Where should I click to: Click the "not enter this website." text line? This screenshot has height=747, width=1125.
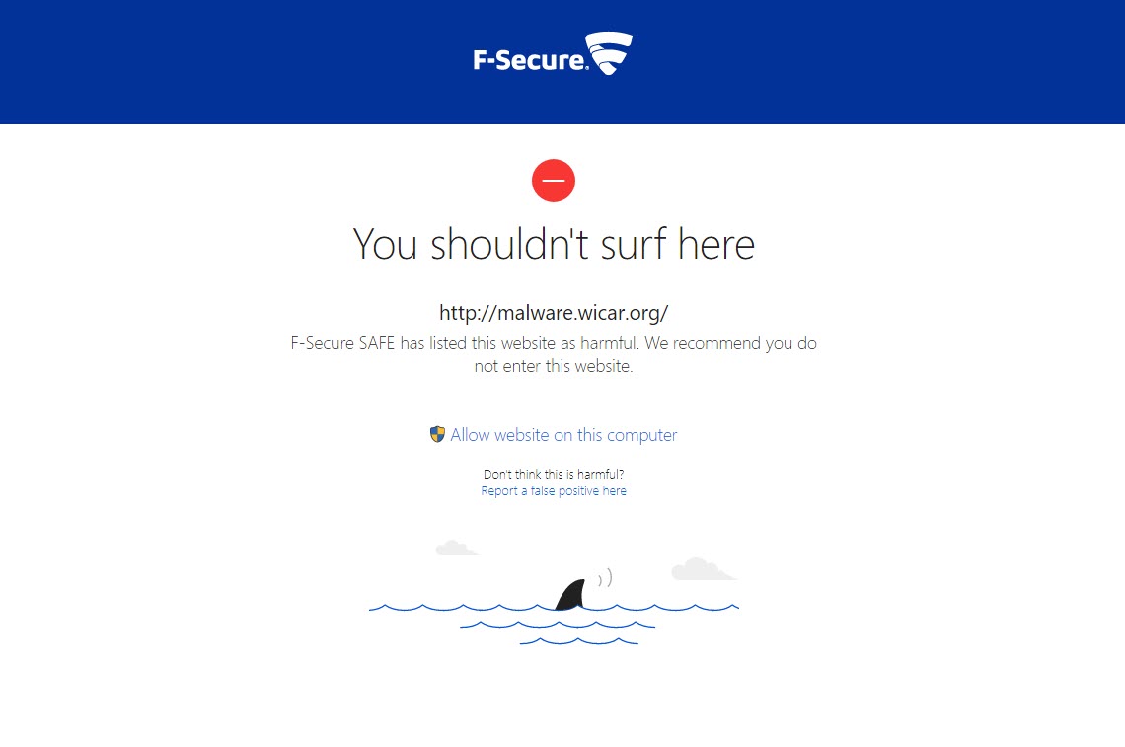pyautogui.click(x=554, y=366)
